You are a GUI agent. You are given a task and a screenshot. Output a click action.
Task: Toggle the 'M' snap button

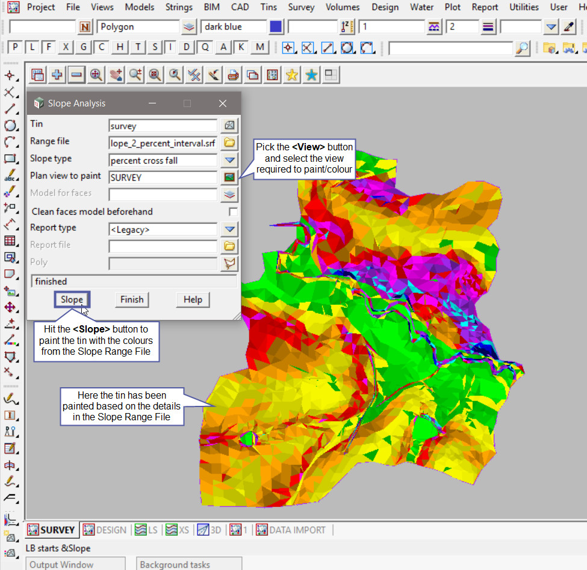tap(259, 47)
